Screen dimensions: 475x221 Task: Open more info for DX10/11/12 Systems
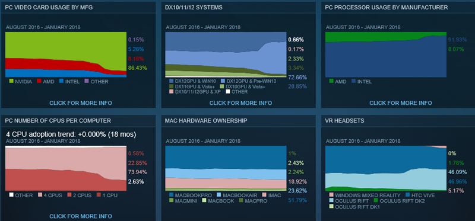(240, 103)
